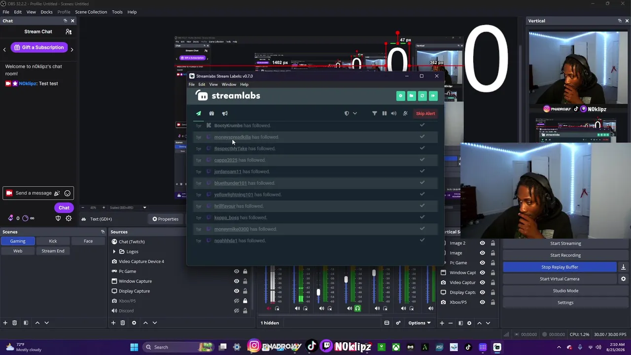Open the Streamlabs Window menu

click(229, 84)
